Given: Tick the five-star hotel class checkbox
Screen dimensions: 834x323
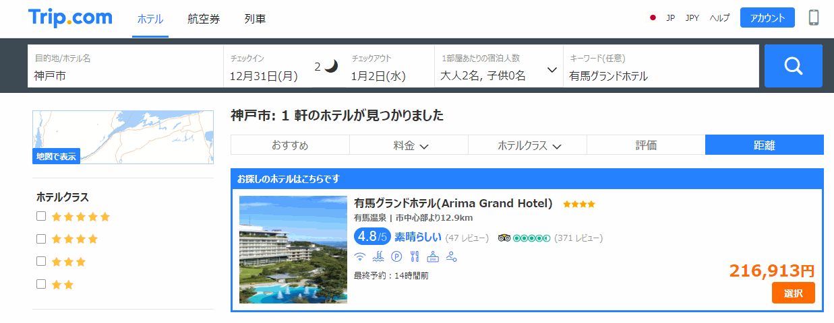Looking at the screenshot, I should 41,216.
